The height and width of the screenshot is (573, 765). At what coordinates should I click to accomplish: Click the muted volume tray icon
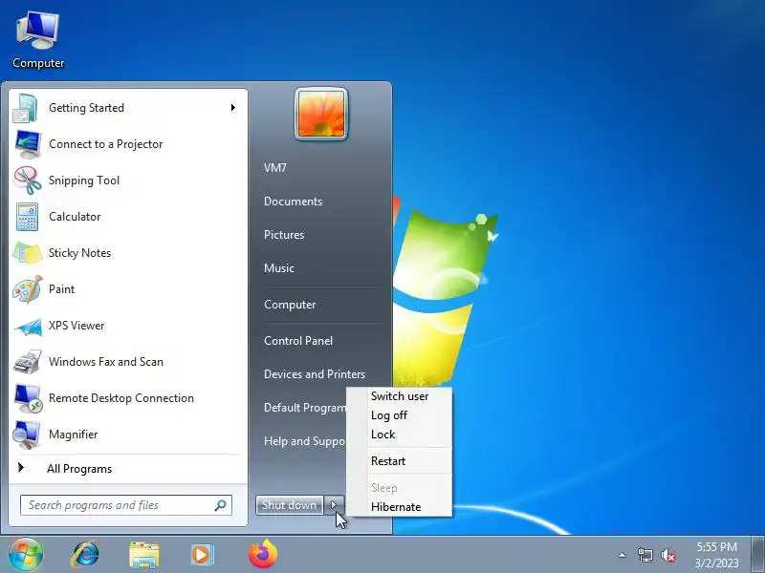coord(668,555)
